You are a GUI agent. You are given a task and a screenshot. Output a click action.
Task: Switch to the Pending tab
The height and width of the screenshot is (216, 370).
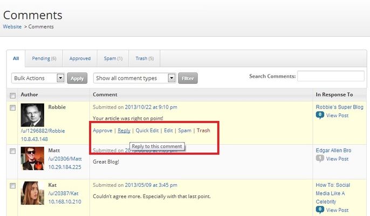tap(44, 58)
